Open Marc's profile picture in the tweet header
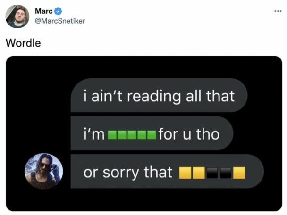This screenshot has height=215, width=287. pos(17,17)
